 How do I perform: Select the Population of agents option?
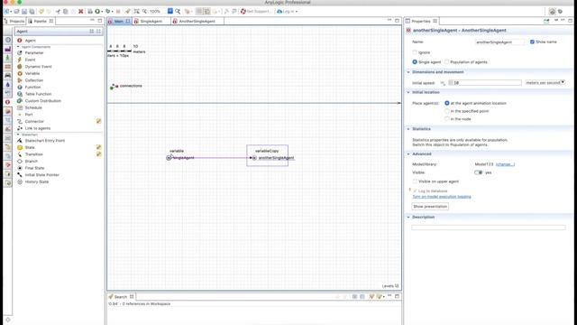click(x=447, y=62)
